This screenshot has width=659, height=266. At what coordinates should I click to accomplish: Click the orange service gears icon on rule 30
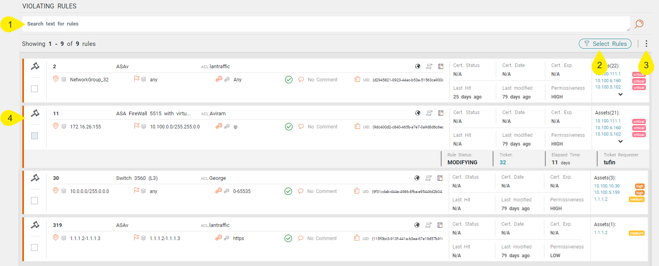click(x=219, y=191)
